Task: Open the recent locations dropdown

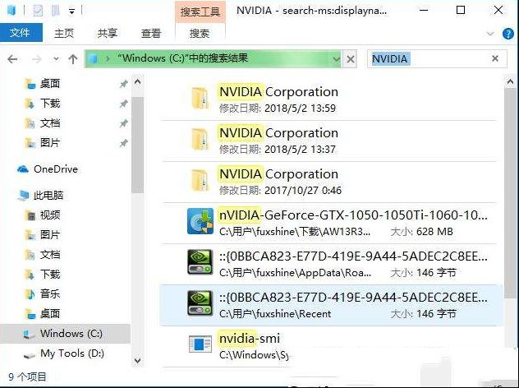Action: [x=56, y=59]
